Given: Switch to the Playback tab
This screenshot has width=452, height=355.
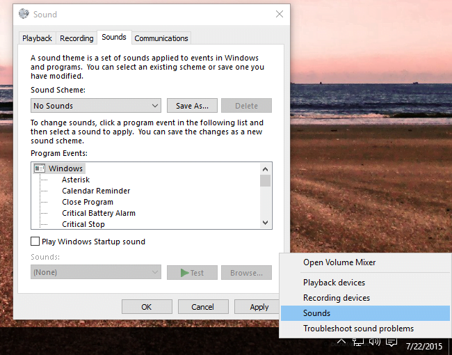Looking at the screenshot, I should 37,38.
